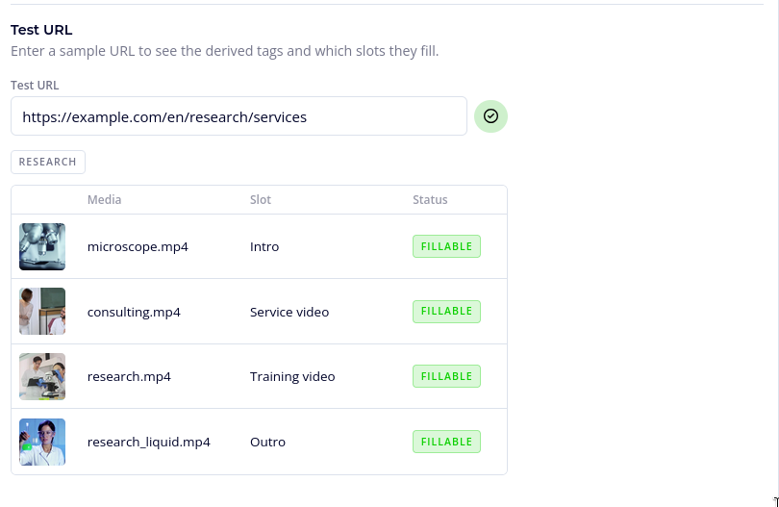Open the research.mp4 thumbnail
This screenshot has width=779, height=507.
pos(42,376)
